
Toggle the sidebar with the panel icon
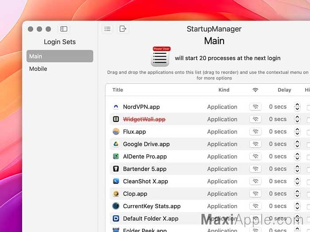tap(64, 29)
